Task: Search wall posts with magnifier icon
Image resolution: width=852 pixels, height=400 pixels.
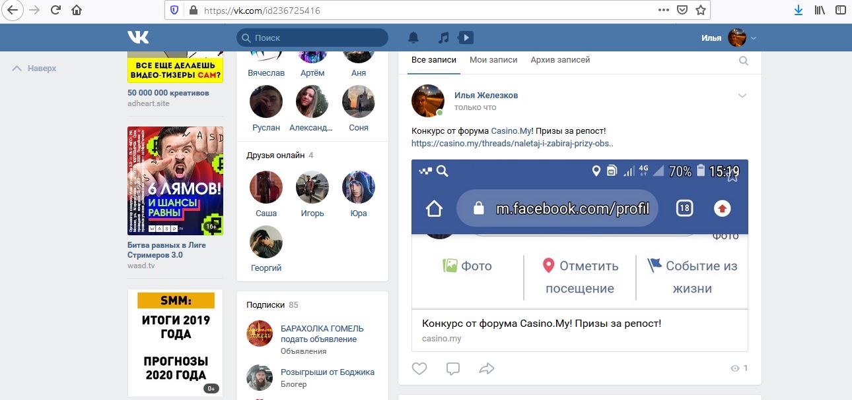Action: tap(744, 61)
